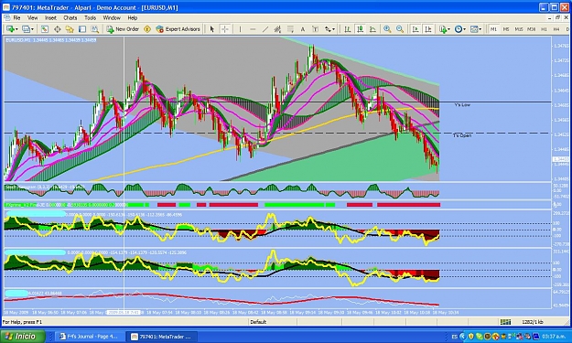Select the Text 'A' drawing tool
Viewport: 572px width, 343px height.
point(302,29)
